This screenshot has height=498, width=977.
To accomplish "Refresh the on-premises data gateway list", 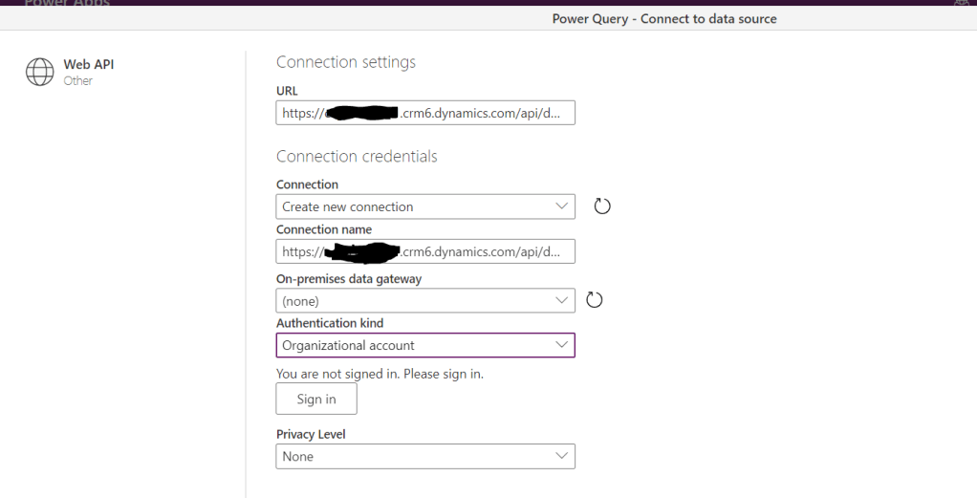I will 594,300.
